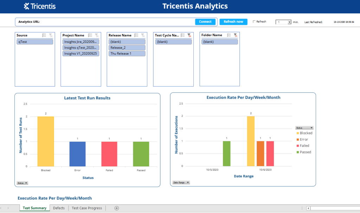This screenshot has height=213, width=360.
Task: Select Insights qTest project in slicer
Action: click(x=81, y=48)
